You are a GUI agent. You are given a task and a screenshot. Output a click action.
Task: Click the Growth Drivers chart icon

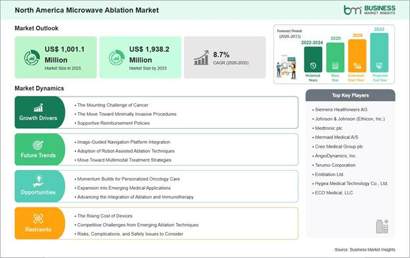(x=38, y=108)
